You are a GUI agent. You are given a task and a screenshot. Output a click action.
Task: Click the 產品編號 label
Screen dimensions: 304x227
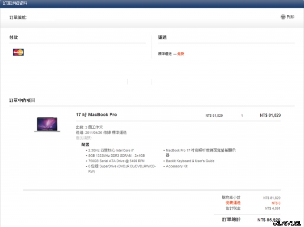84,138
